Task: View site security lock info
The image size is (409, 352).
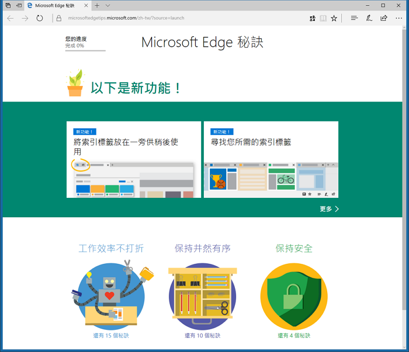Action: pyautogui.click(x=59, y=18)
